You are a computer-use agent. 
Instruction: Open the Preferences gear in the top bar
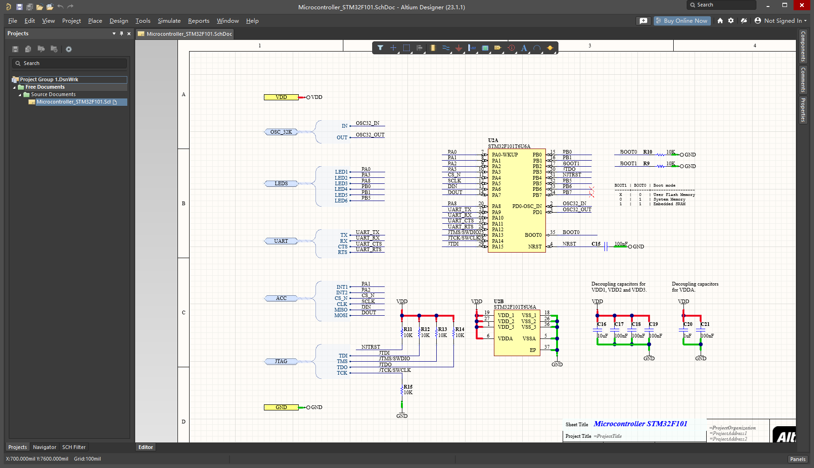click(731, 21)
